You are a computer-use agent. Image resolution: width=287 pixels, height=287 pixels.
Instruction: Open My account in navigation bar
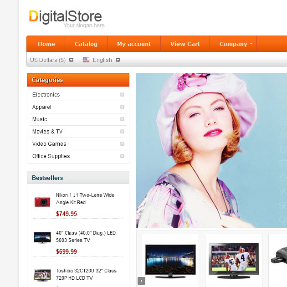click(x=134, y=44)
